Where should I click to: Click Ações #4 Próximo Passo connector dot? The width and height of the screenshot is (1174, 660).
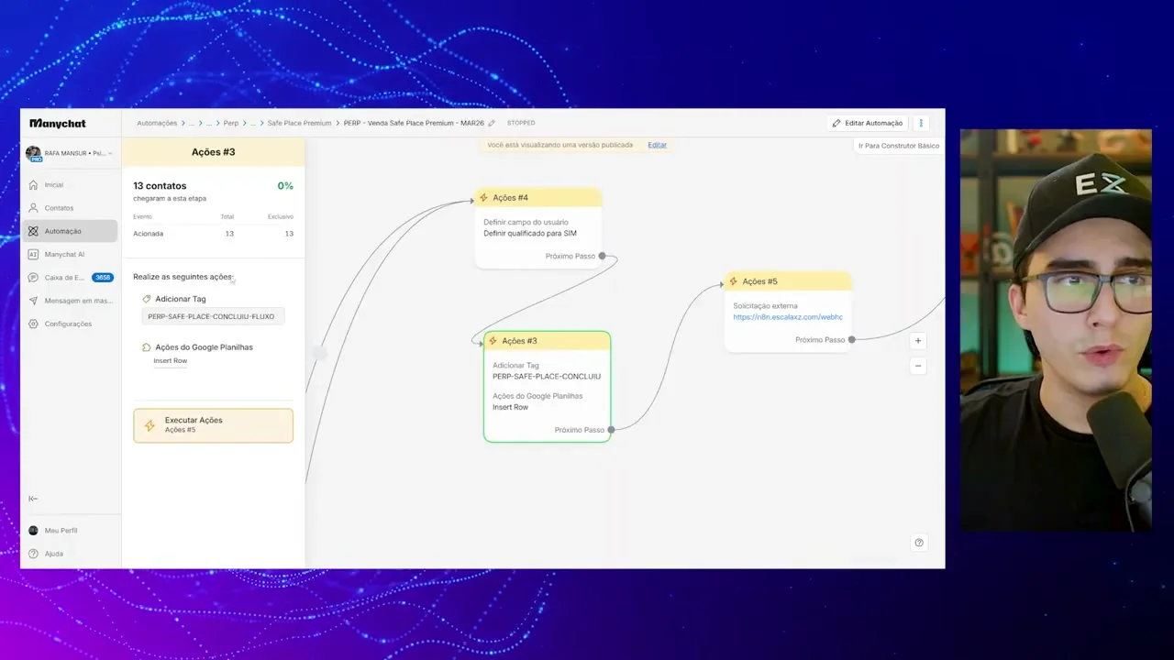[603, 256]
